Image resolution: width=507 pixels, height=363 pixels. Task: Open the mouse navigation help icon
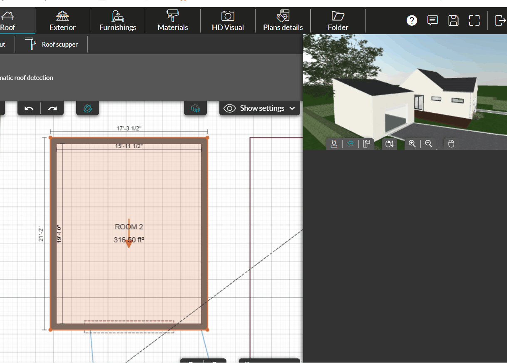[451, 144]
